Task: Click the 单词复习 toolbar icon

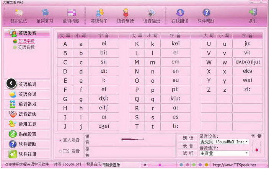Action: point(45,16)
